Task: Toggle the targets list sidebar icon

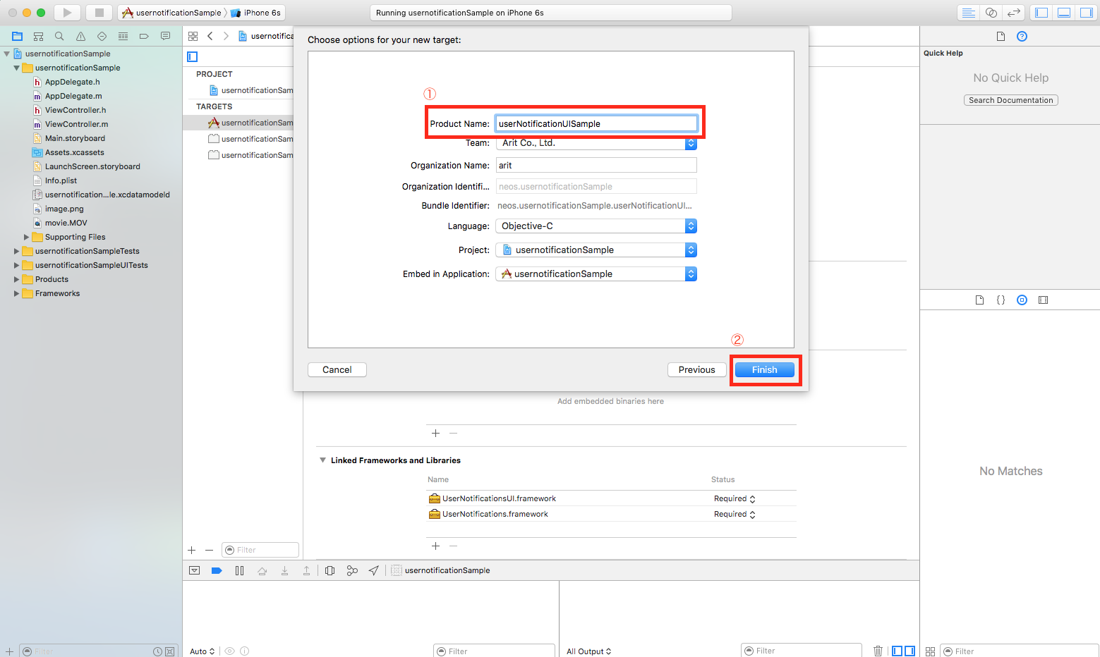Action: tap(192, 56)
